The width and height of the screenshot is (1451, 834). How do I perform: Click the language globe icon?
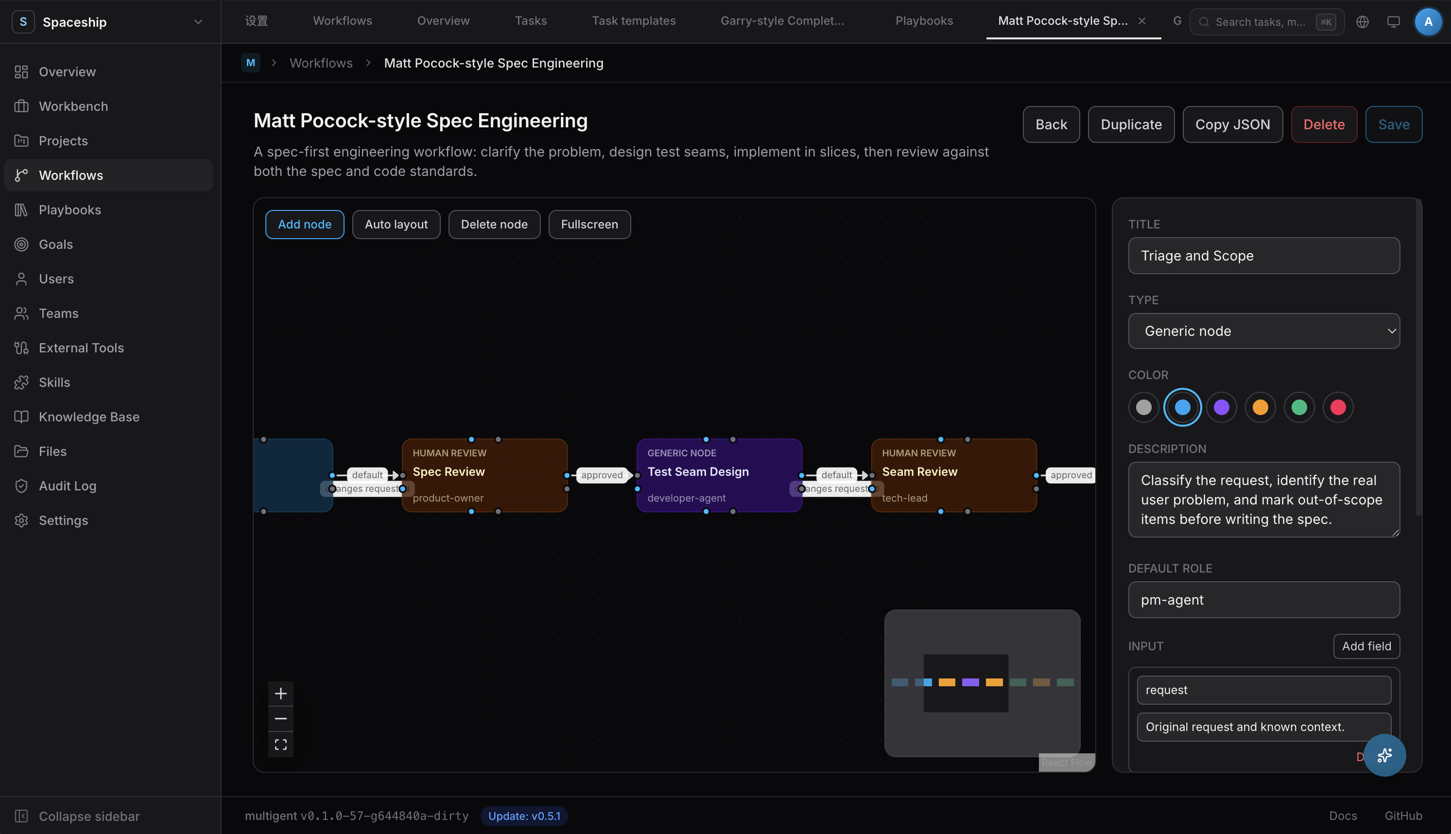(x=1362, y=22)
